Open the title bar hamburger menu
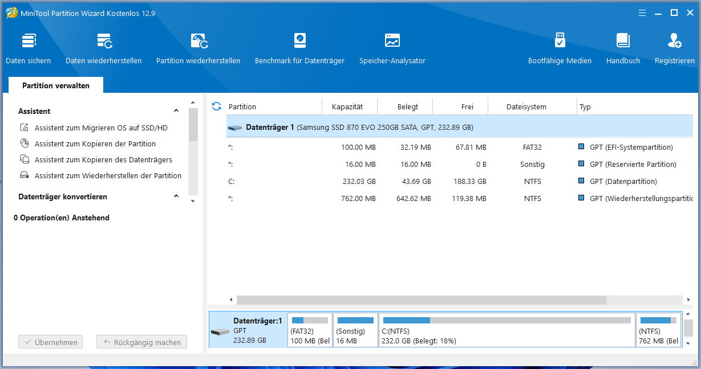Screen dimensions: 701x369 pos(642,13)
